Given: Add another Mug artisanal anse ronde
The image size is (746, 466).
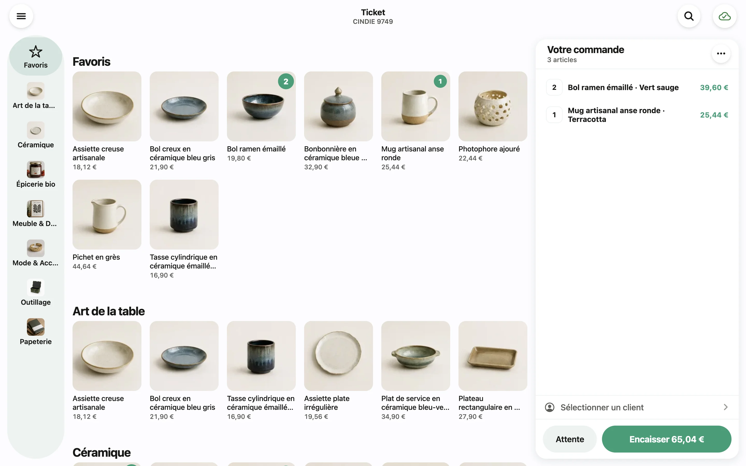Looking at the screenshot, I should click(x=415, y=121).
